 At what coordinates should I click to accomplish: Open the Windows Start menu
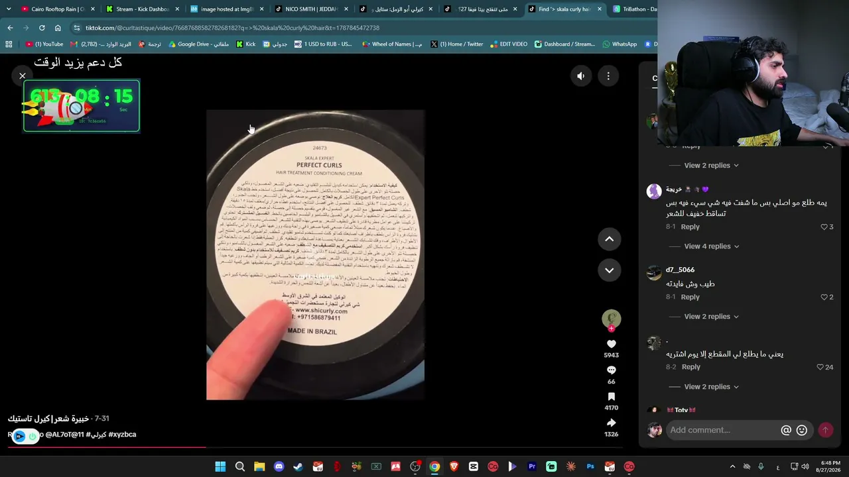(220, 467)
